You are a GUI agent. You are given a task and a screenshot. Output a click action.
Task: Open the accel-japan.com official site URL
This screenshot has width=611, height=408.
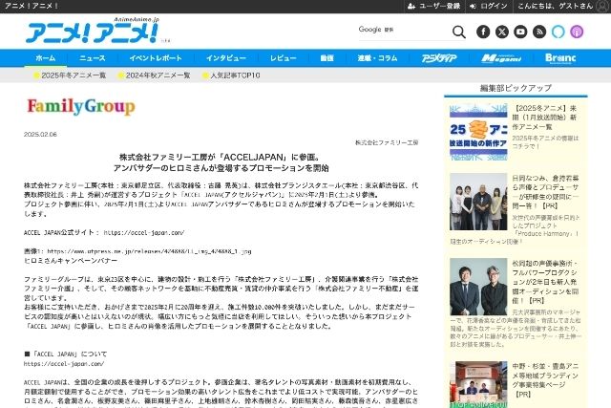pos(144,232)
